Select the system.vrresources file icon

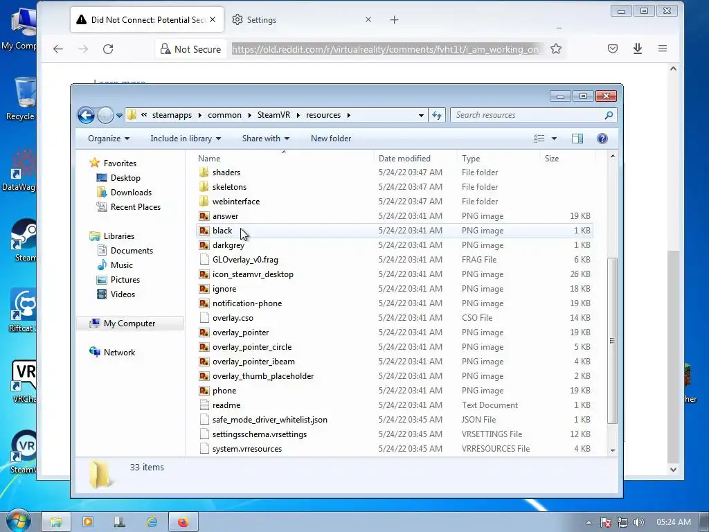point(204,449)
